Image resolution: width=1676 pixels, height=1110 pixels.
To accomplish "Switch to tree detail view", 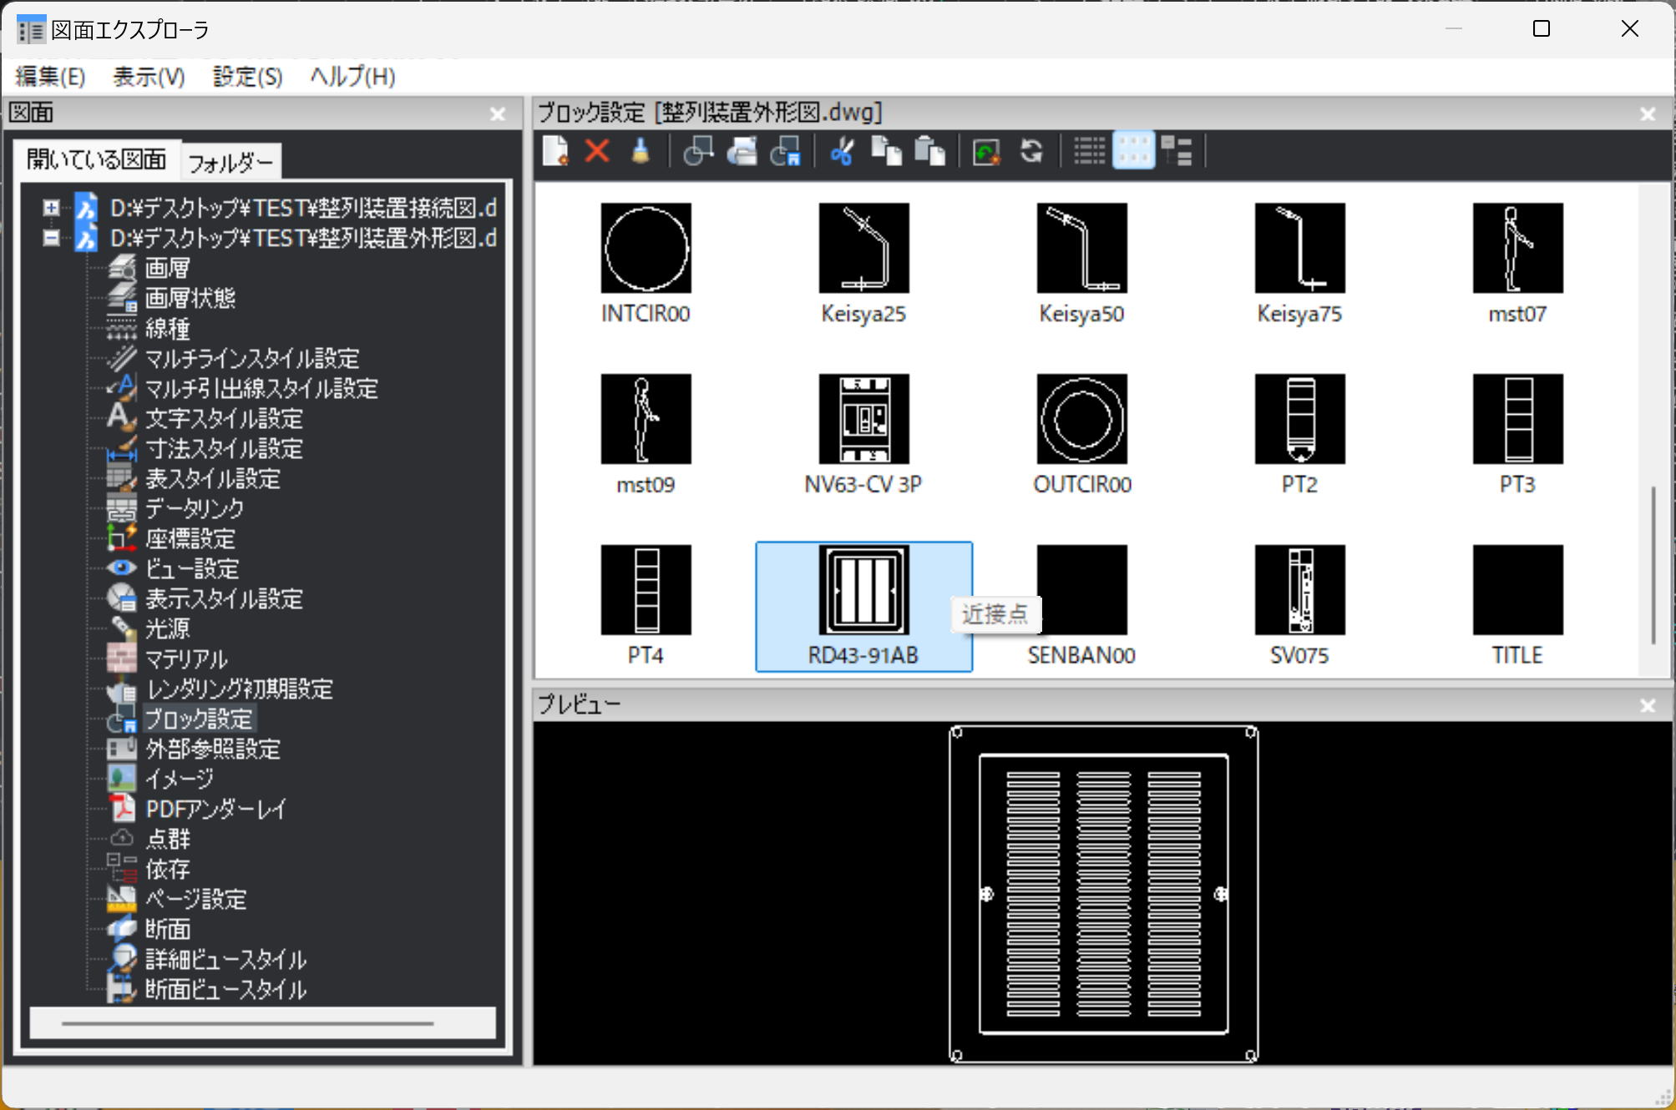I will tap(1177, 152).
